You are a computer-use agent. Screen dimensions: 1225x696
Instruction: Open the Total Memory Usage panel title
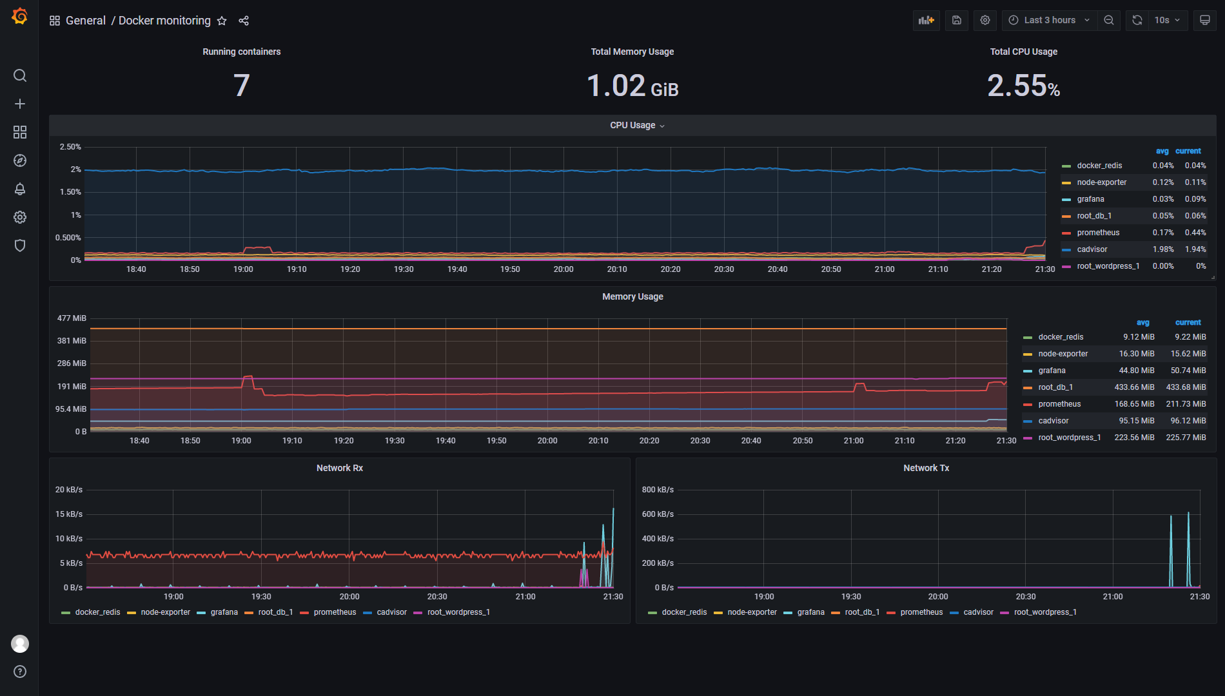click(632, 52)
